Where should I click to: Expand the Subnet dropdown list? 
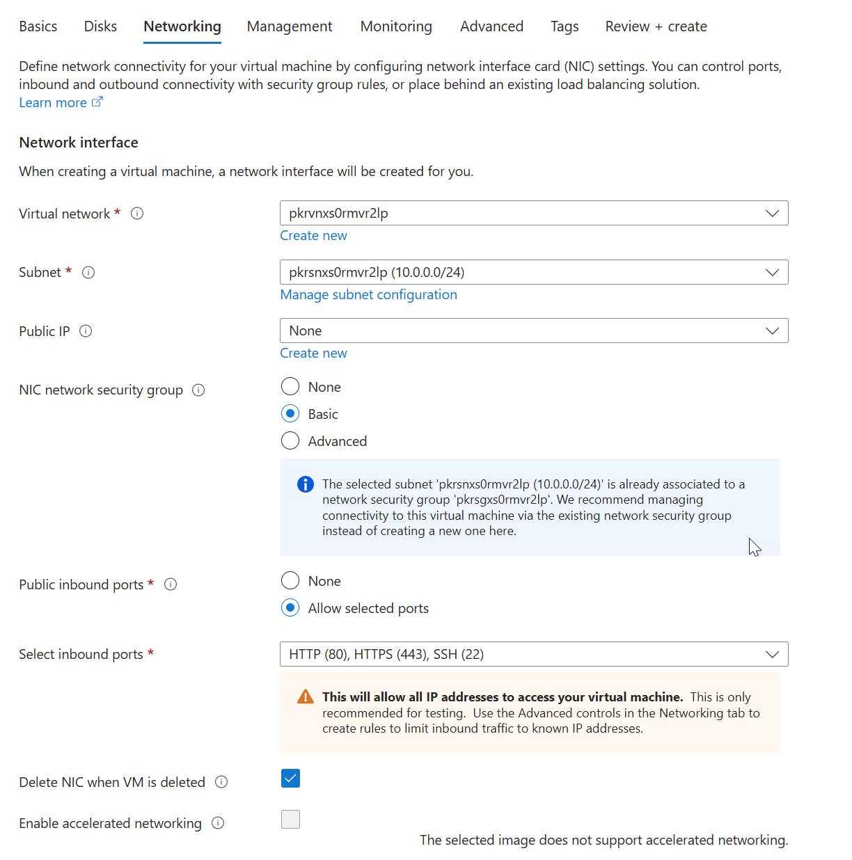point(533,273)
